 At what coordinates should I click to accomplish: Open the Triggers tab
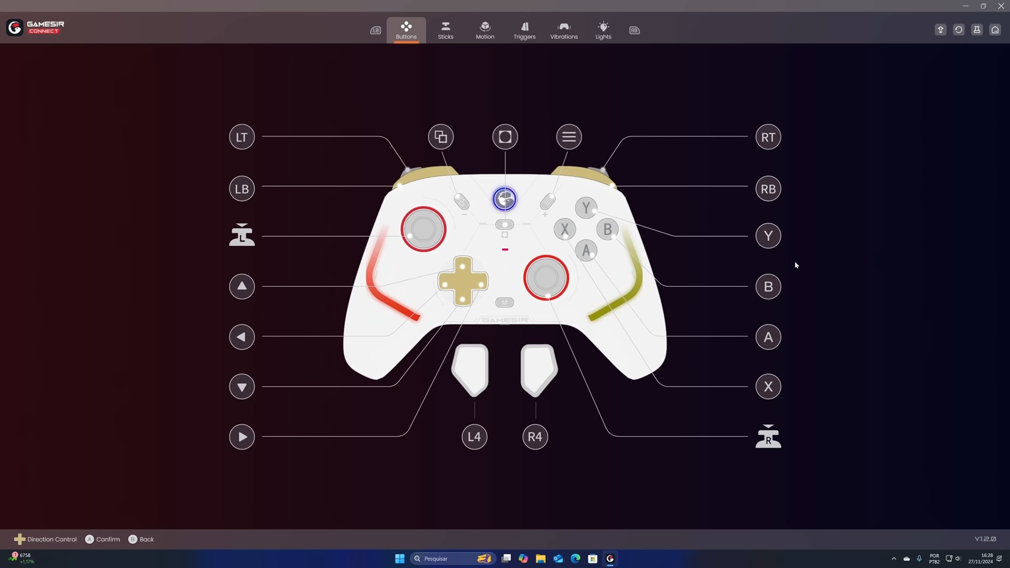[x=524, y=31]
